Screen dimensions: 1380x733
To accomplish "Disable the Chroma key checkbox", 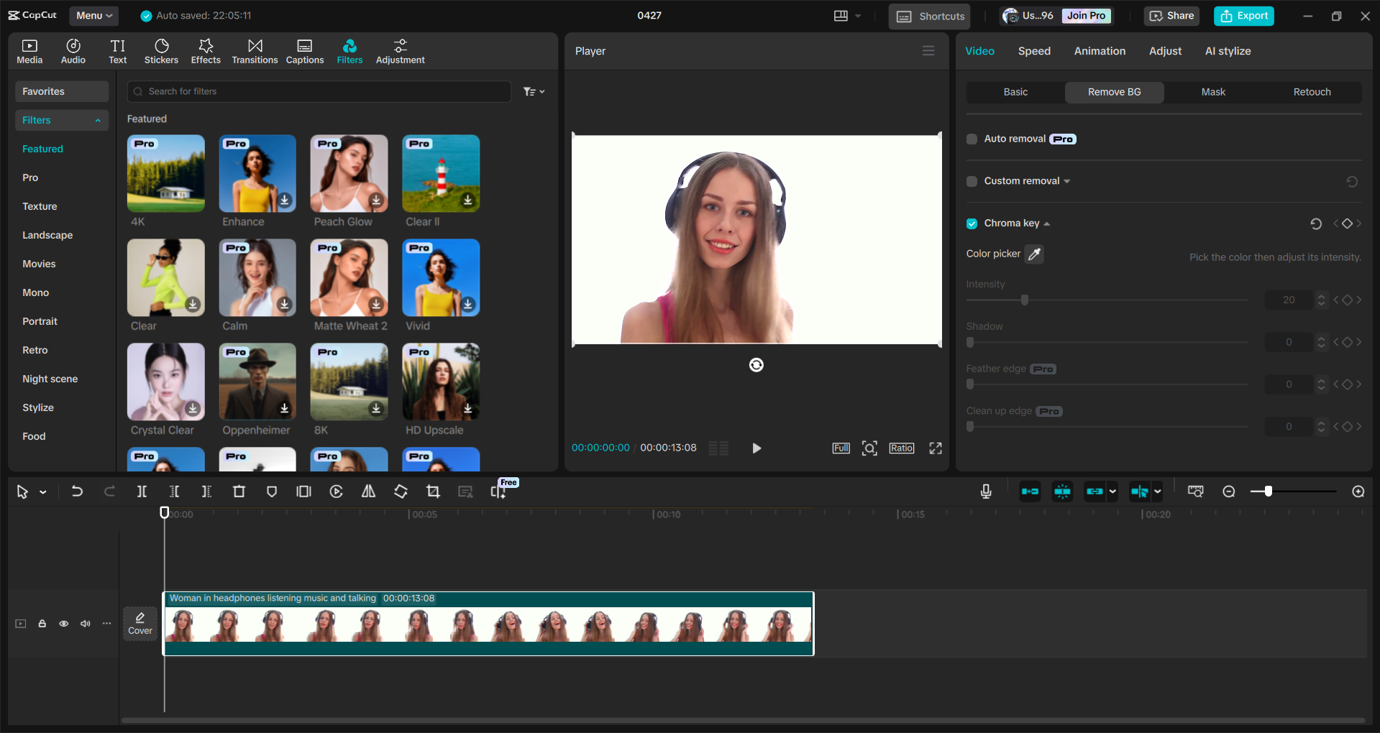I will 972,223.
